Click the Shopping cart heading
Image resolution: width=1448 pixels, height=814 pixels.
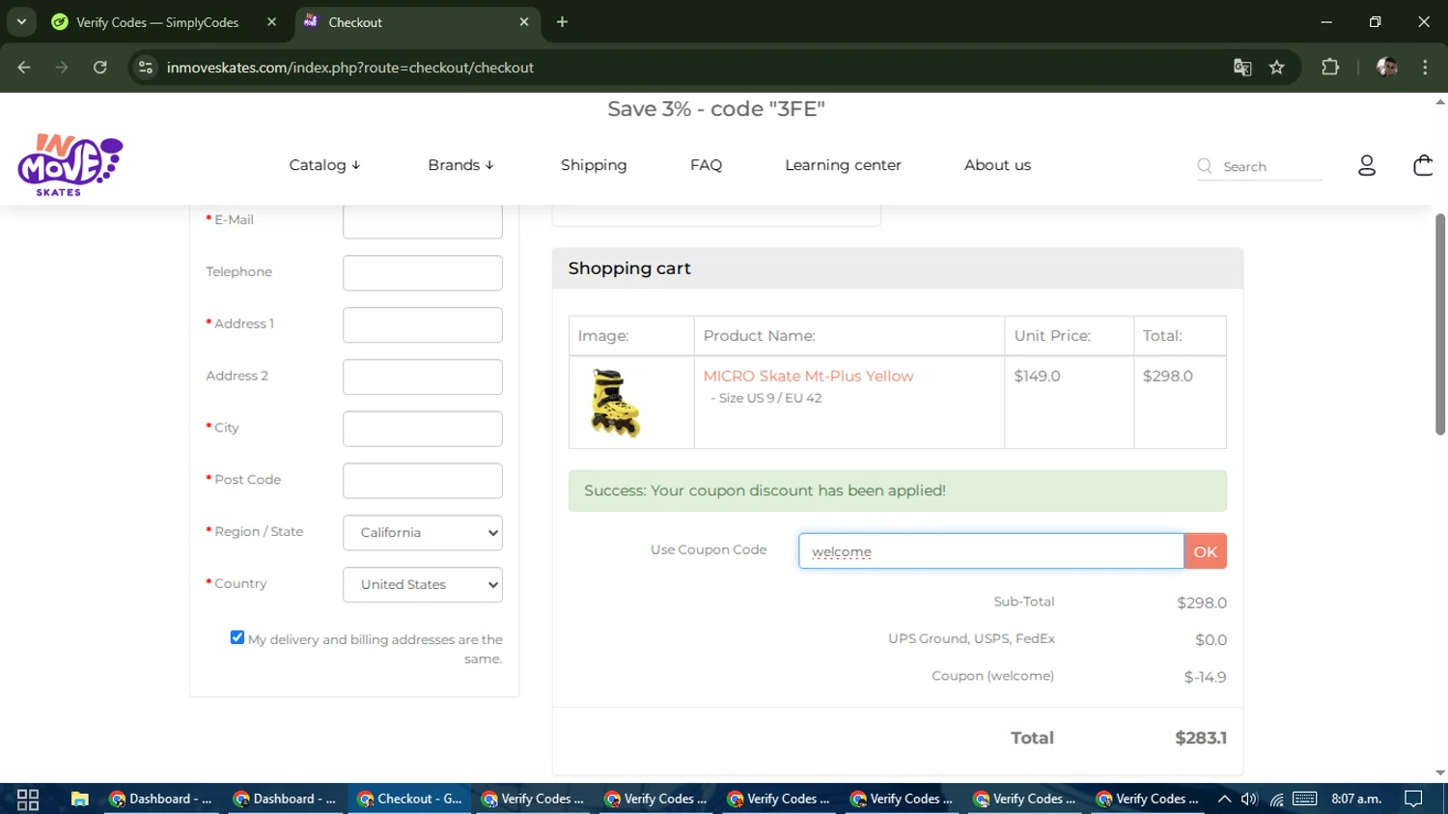click(629, 268)
